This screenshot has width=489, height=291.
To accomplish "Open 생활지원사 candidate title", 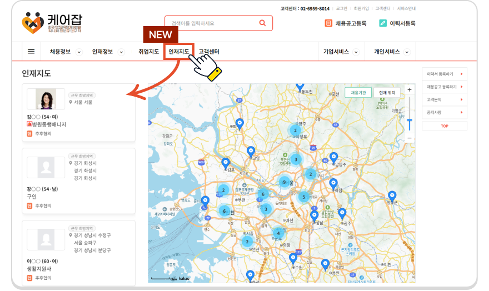I will point(39,269).
